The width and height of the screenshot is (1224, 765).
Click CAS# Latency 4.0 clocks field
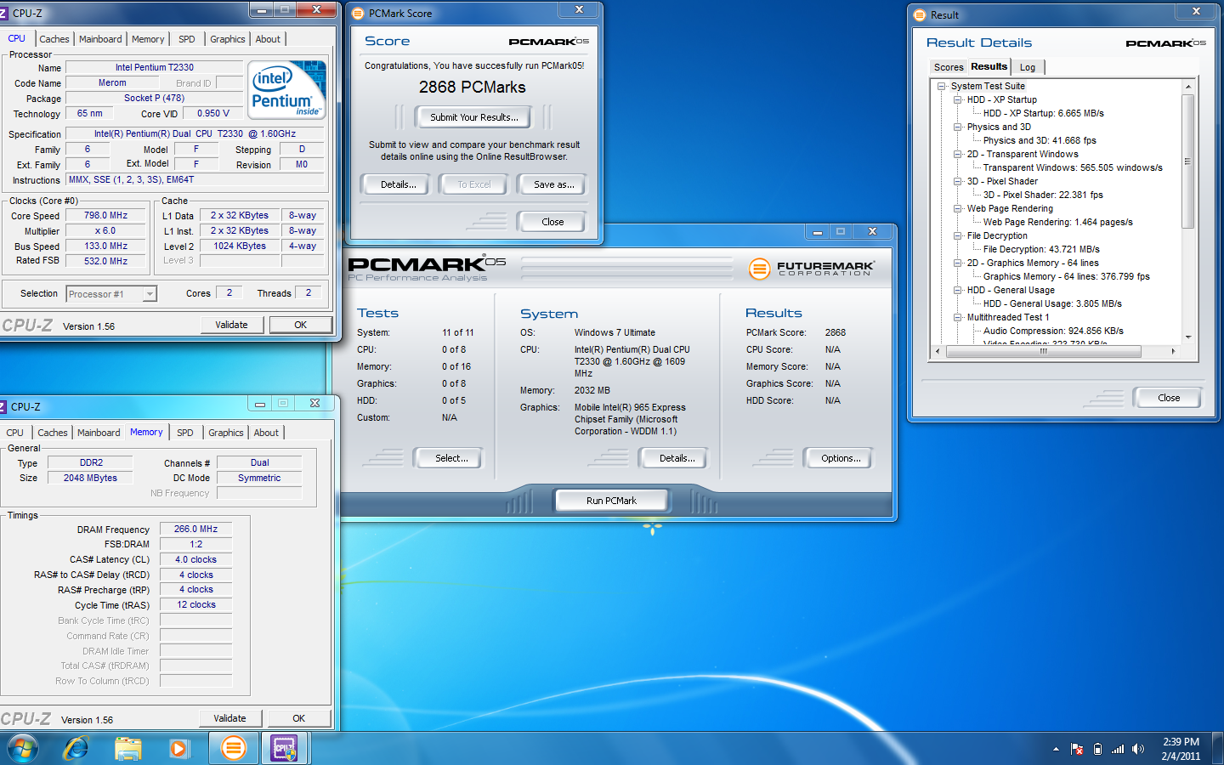click(x=195, y=559)
